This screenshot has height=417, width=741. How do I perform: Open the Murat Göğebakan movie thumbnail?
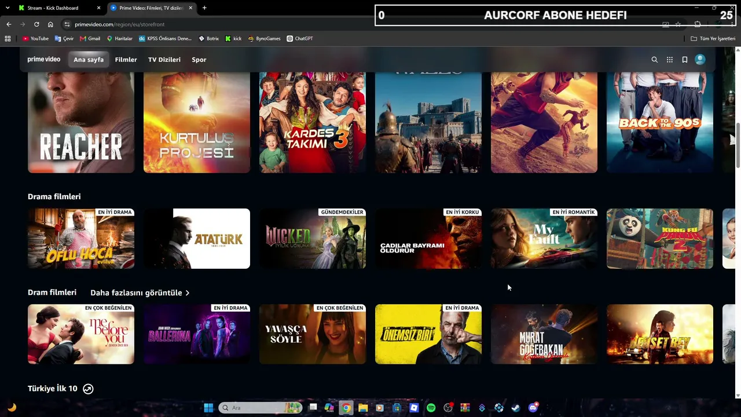click(544, 334)
